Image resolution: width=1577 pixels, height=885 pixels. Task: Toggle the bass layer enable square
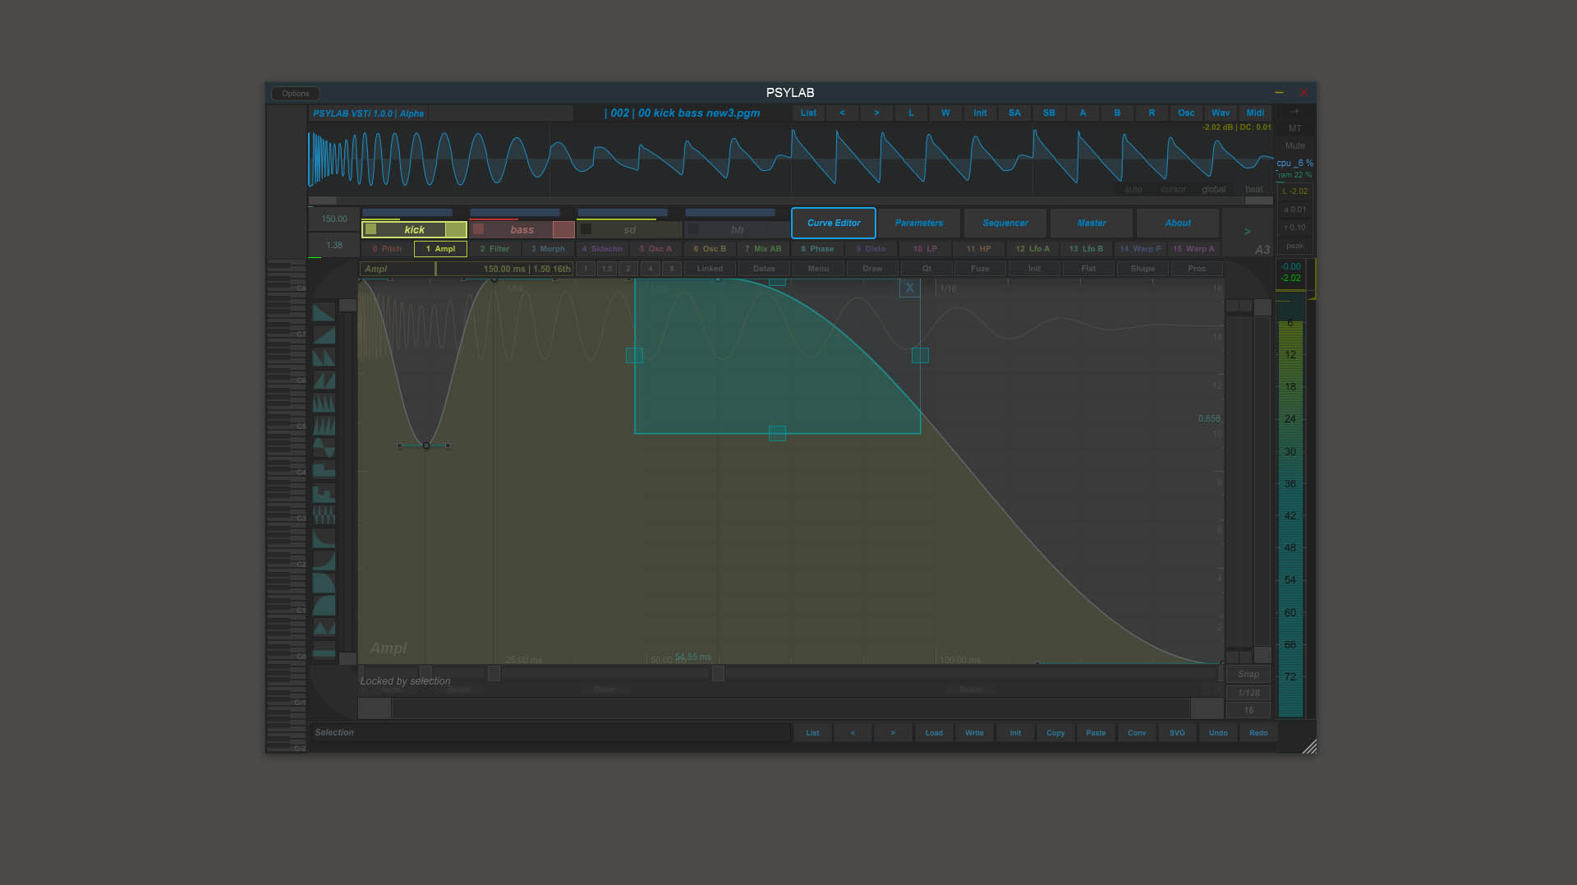point(478,229)
